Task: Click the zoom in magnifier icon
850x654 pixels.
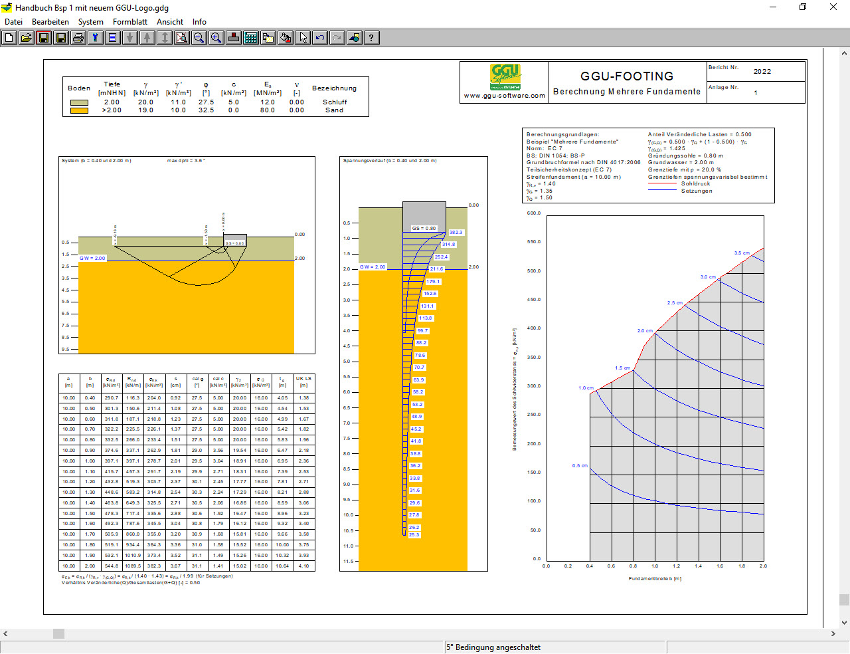Action: point(216,38)
